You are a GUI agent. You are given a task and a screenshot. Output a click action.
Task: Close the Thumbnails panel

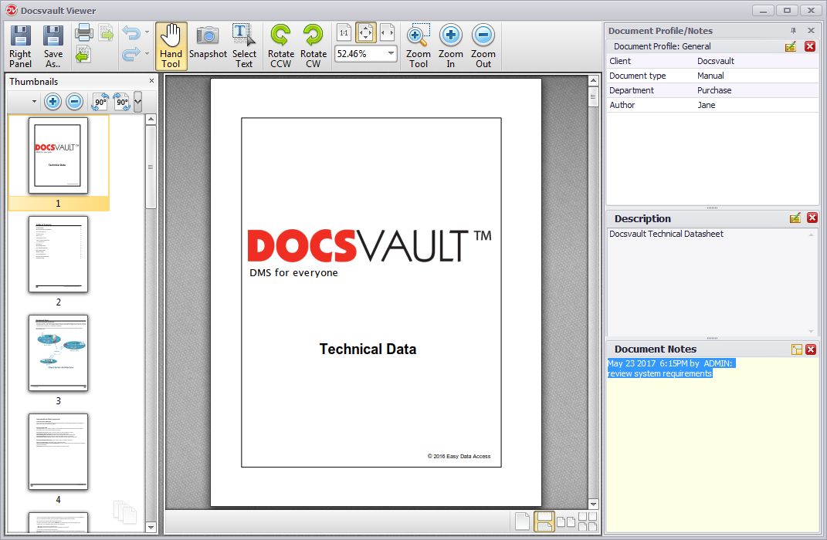pos(151,81)
